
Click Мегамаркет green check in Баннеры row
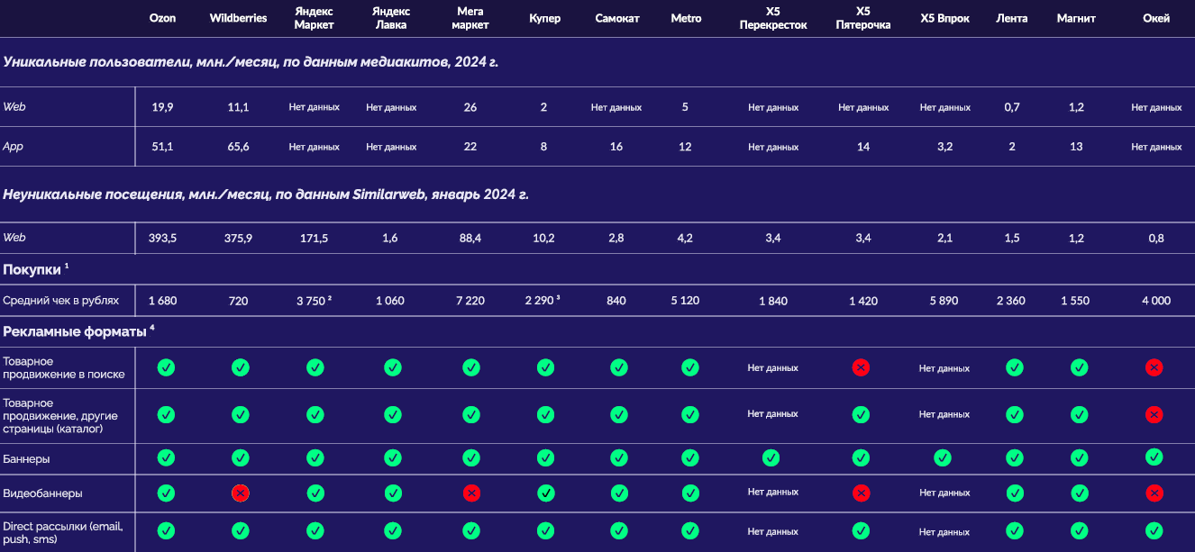(x=470, y=457)
